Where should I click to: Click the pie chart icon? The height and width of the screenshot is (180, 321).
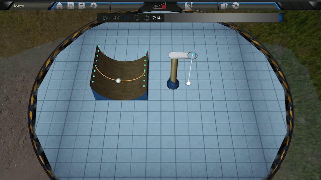click(x=236, y=6)
